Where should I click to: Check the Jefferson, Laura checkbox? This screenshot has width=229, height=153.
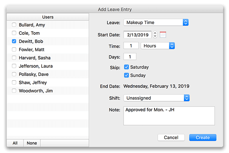[x=14, y=66]
